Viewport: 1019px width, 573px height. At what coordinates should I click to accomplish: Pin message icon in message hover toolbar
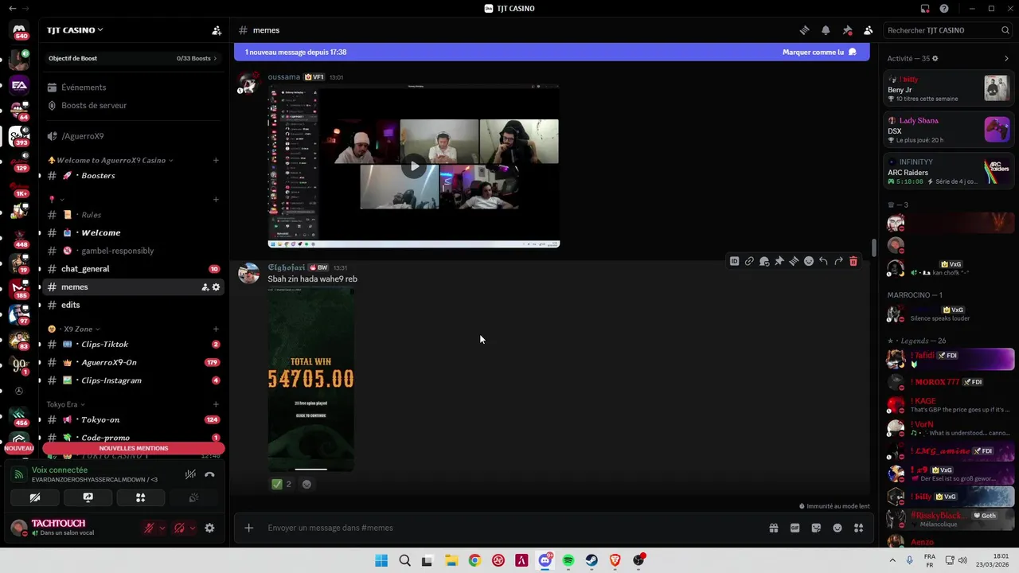[779, 261]
